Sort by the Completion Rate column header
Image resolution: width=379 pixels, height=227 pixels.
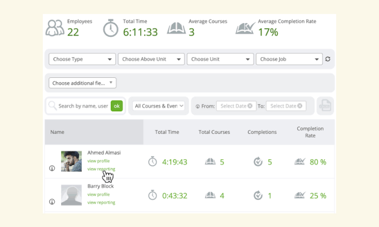pos(310,132)
